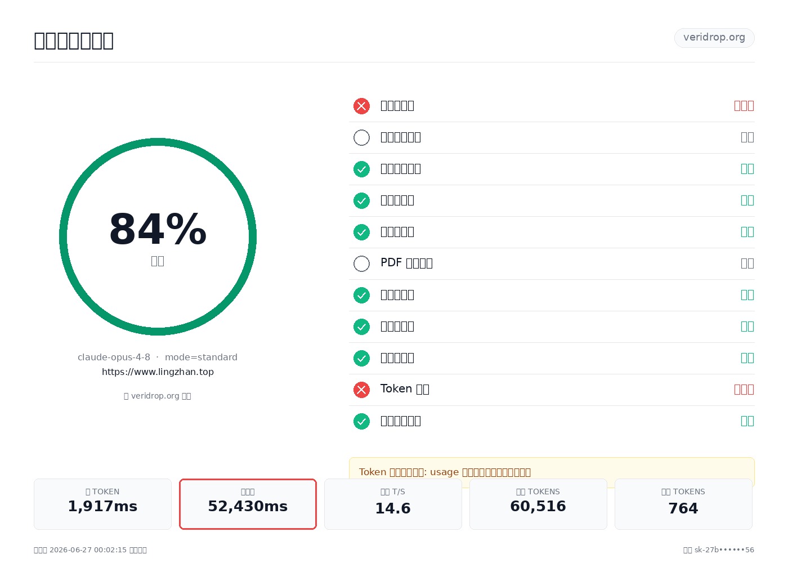Image resolution: width=788 pixels, height=563 pixels.
Task: Click the empty circle icon beside PDF row
Action: [361, 263]
